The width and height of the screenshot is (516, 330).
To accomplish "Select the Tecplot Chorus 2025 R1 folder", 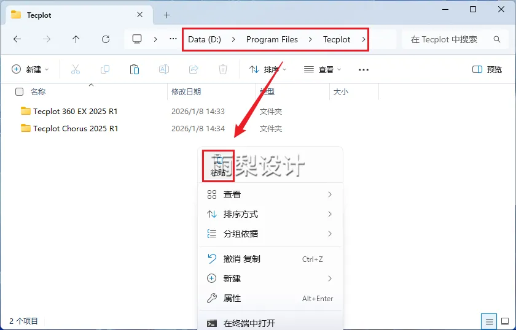I will 76,129.
